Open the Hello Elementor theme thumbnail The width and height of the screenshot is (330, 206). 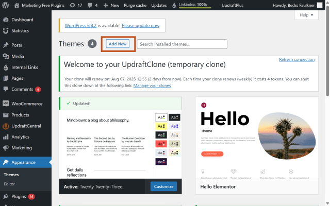(x=257, y=138)
